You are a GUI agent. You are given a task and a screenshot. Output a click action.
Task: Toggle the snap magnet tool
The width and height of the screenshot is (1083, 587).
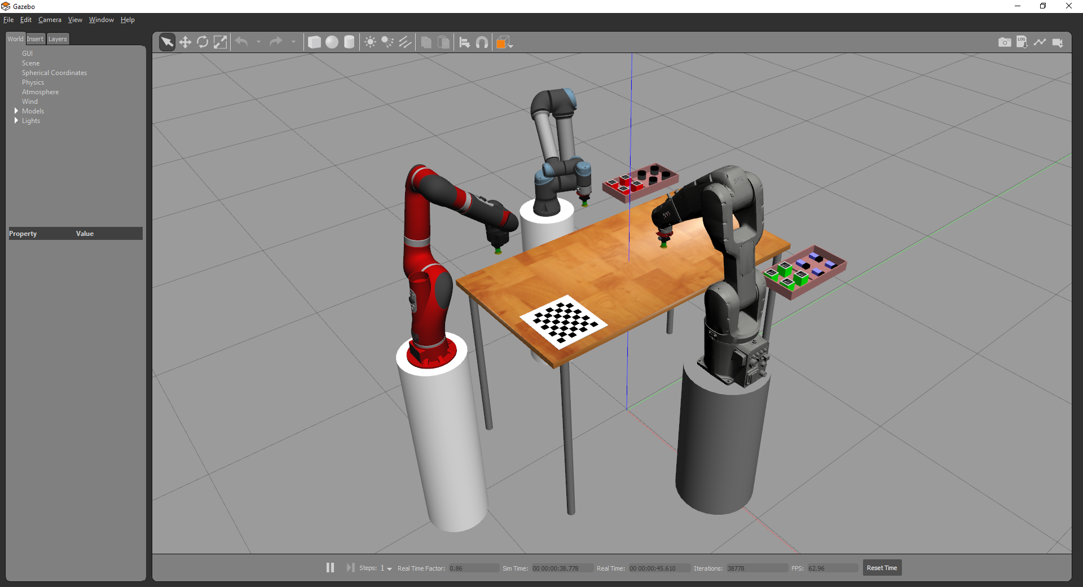tap(482, 42)
